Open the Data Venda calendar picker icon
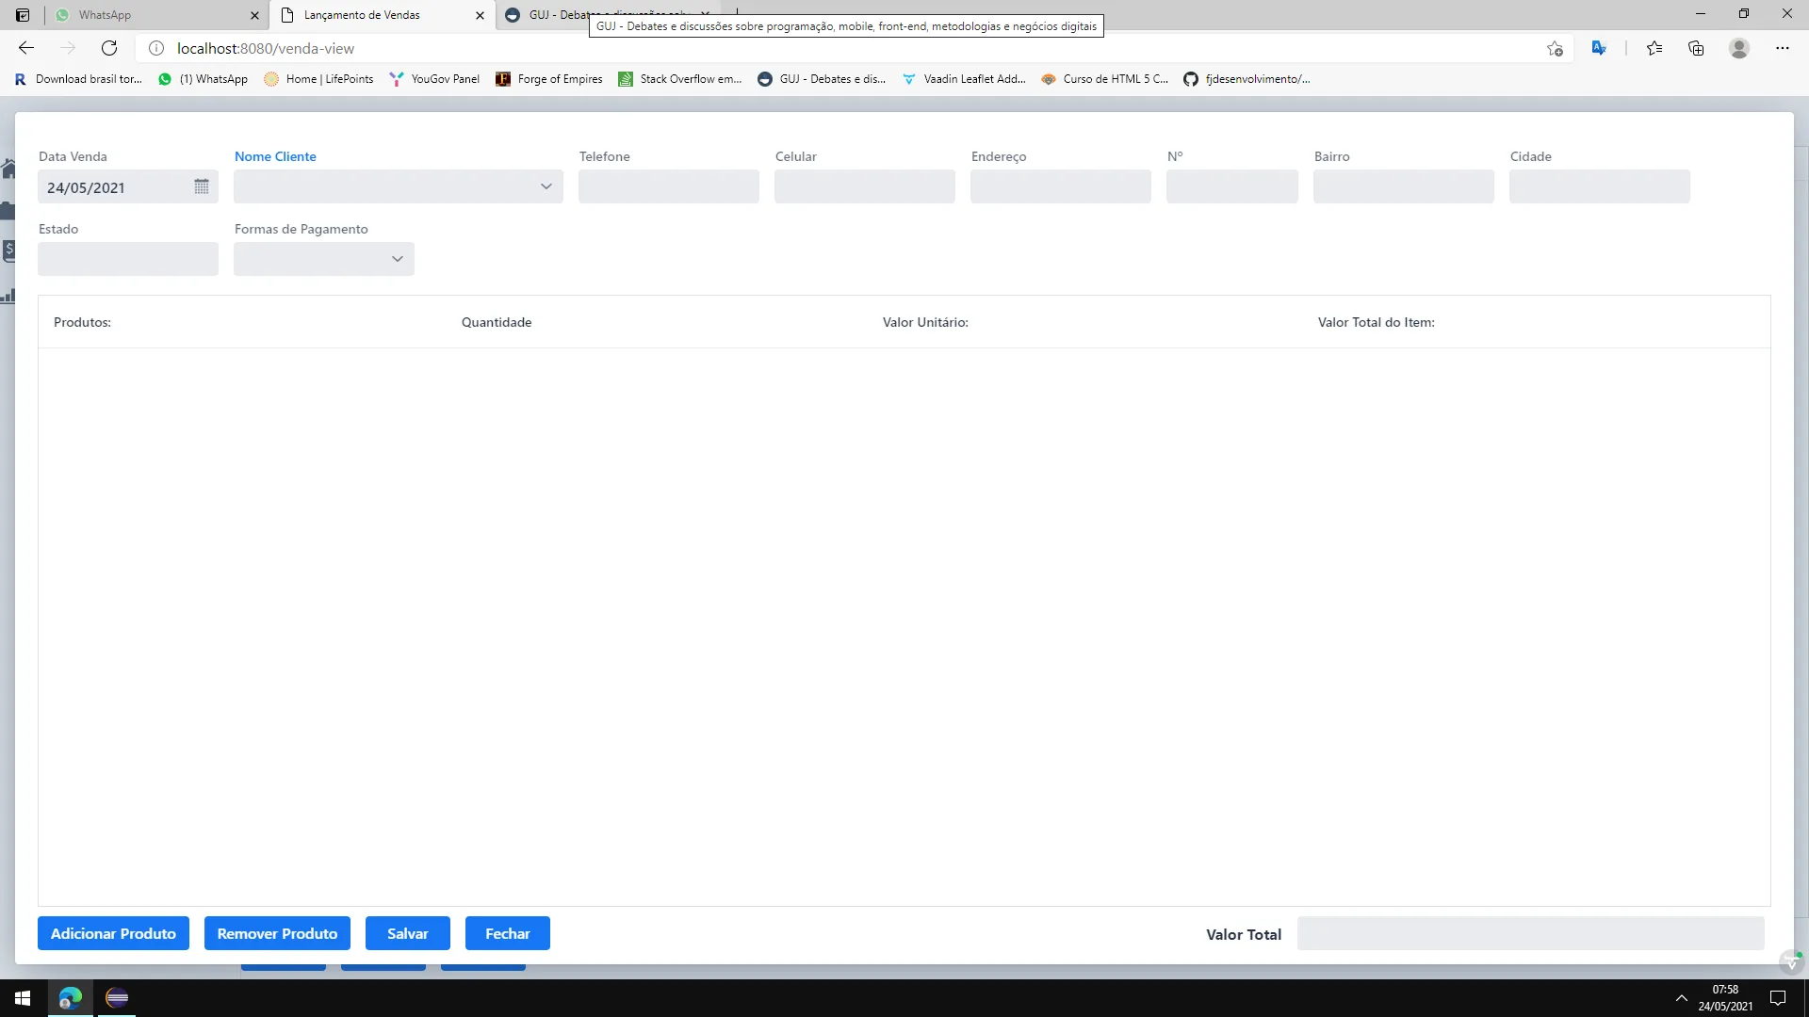Screen dimensions: 1809x1017 201,186
